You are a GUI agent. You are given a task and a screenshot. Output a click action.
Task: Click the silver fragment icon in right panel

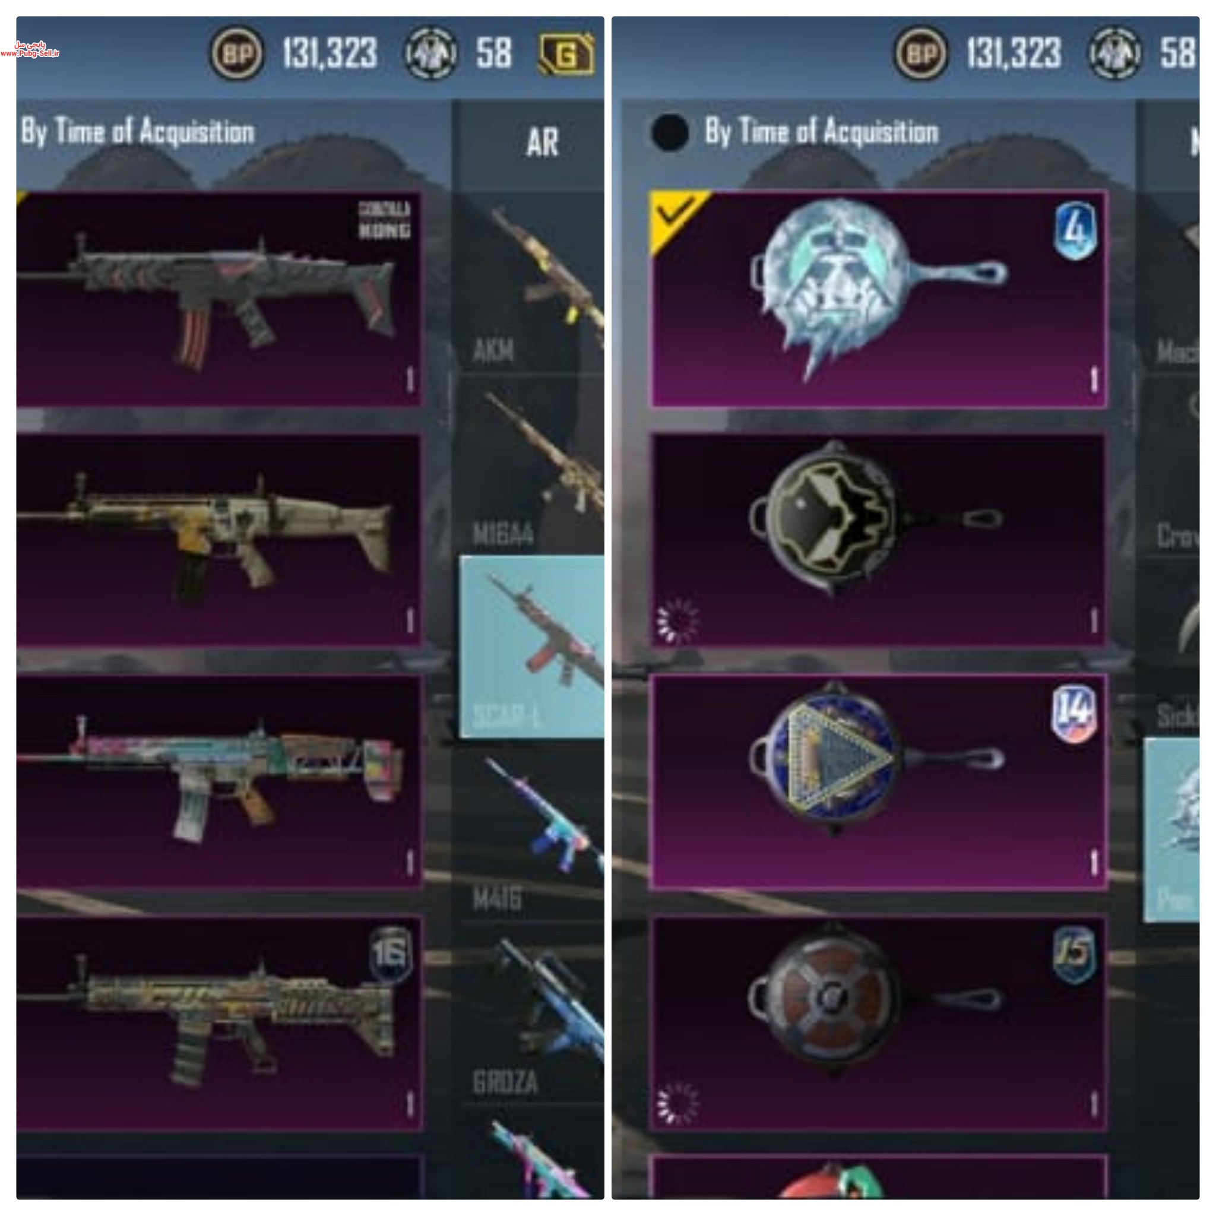1114,53
